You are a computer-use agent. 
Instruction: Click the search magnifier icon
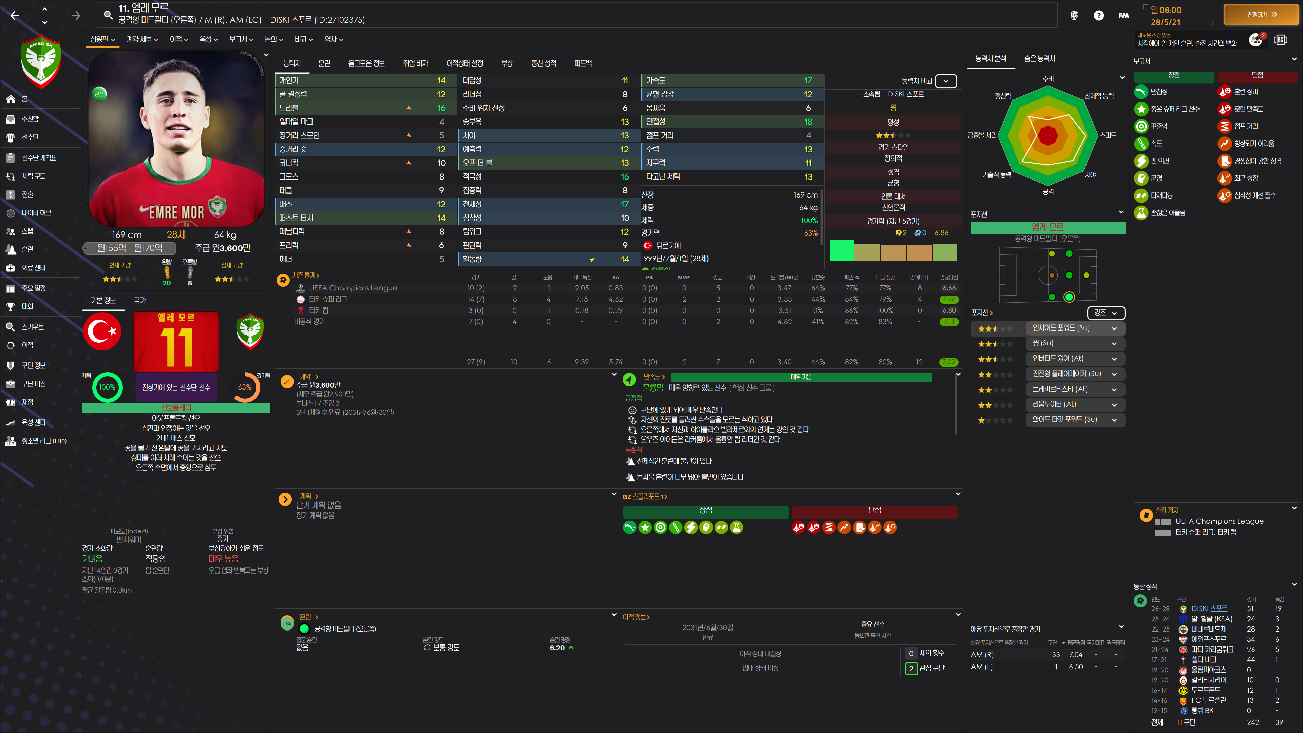[108, 15]
